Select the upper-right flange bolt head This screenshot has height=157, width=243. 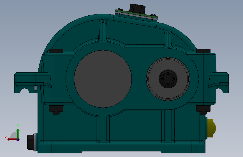click(x=203, y=51)
